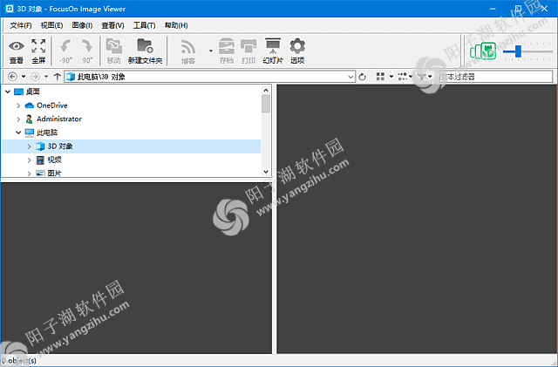
Task: Click the OneDrive cloud icon
Action: coord(29,105)
